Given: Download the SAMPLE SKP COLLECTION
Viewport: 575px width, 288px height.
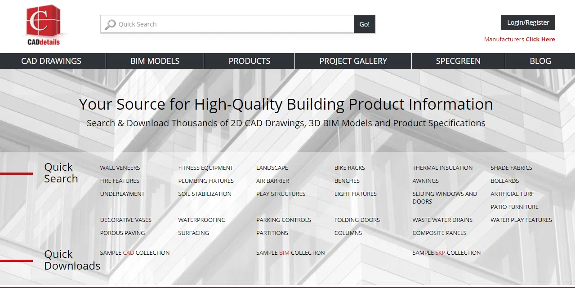Looking at the screenshot, I should [x=446, y=253].
